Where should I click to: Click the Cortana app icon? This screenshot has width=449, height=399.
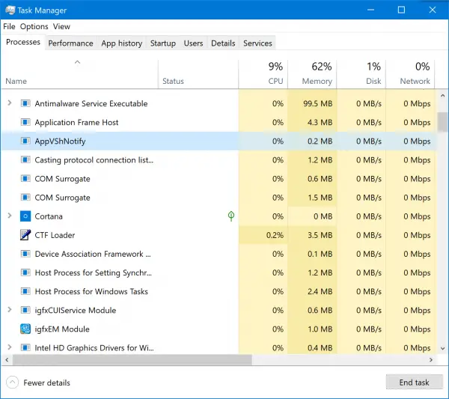tap(25, 216)
